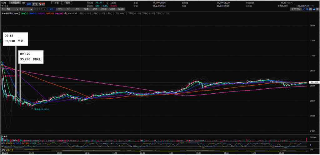Select the 600本 range tab
Viewport: 320px width, 155px height.
(121, 9)
